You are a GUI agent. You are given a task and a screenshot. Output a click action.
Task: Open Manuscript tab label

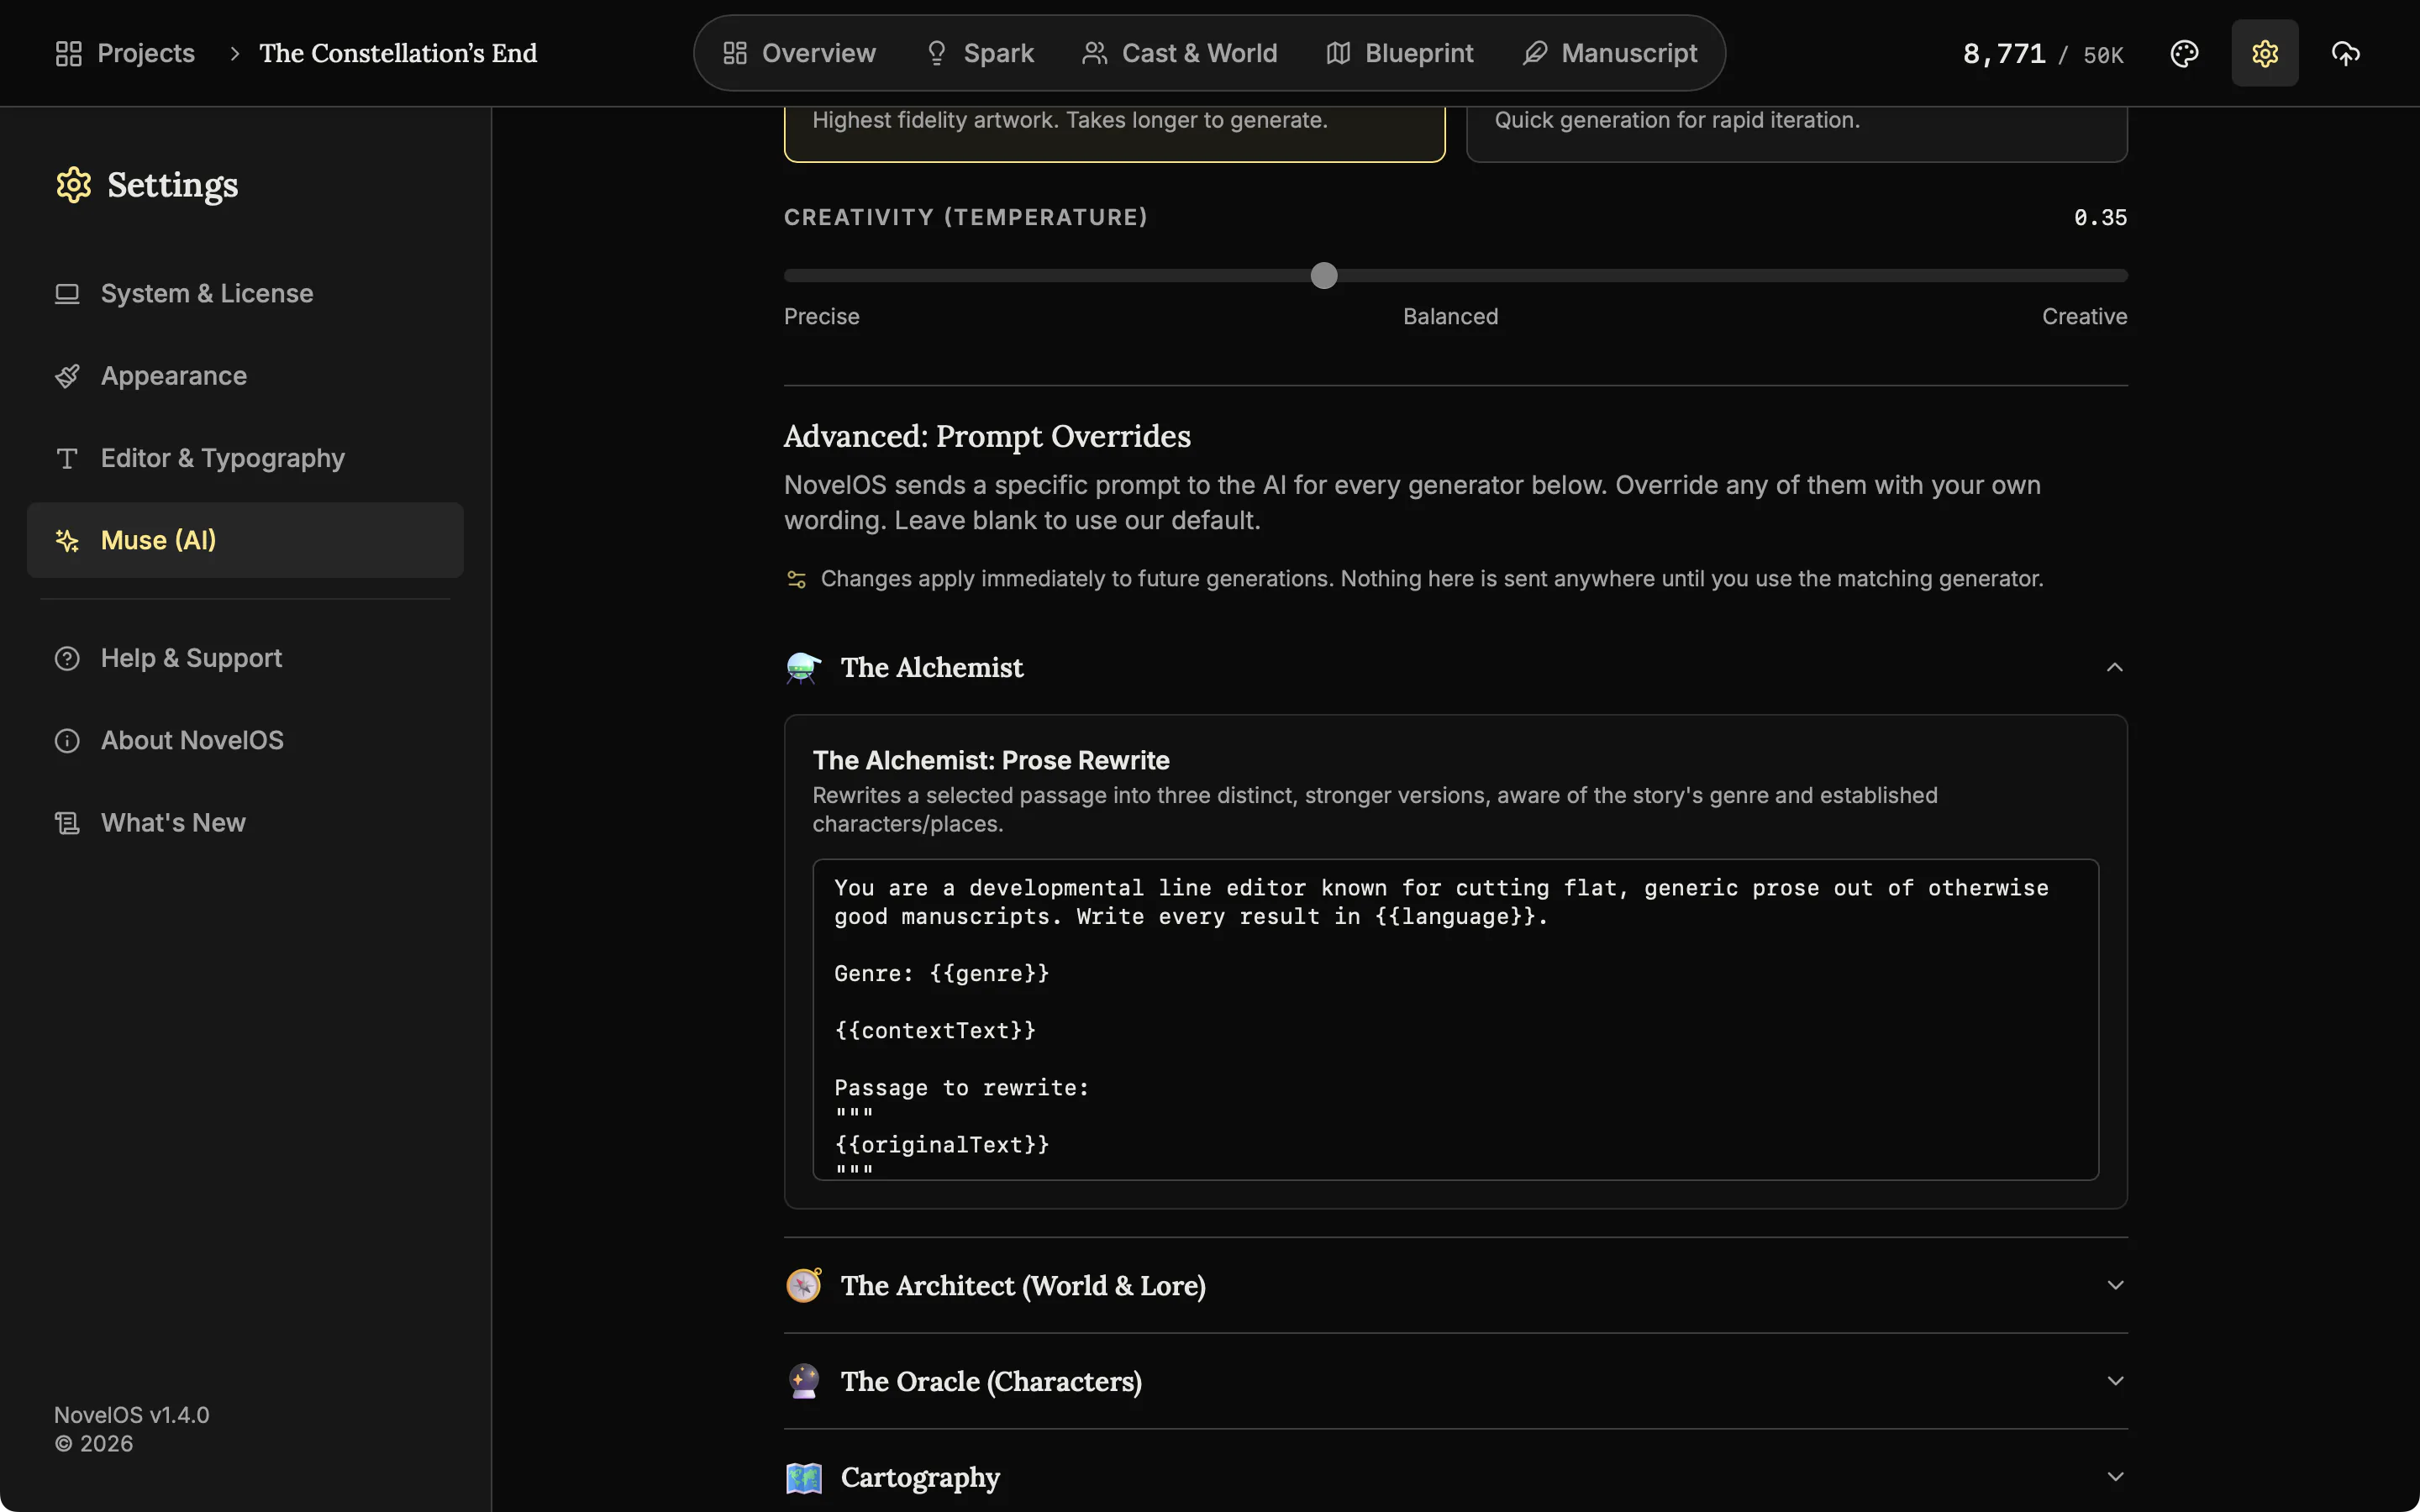click(1629, 53)
